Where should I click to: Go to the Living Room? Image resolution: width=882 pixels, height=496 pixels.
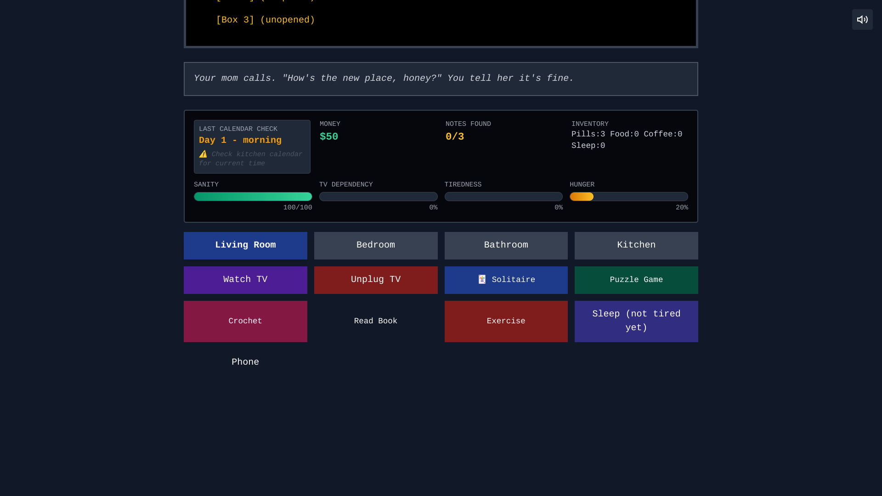(x=245, y=245)
